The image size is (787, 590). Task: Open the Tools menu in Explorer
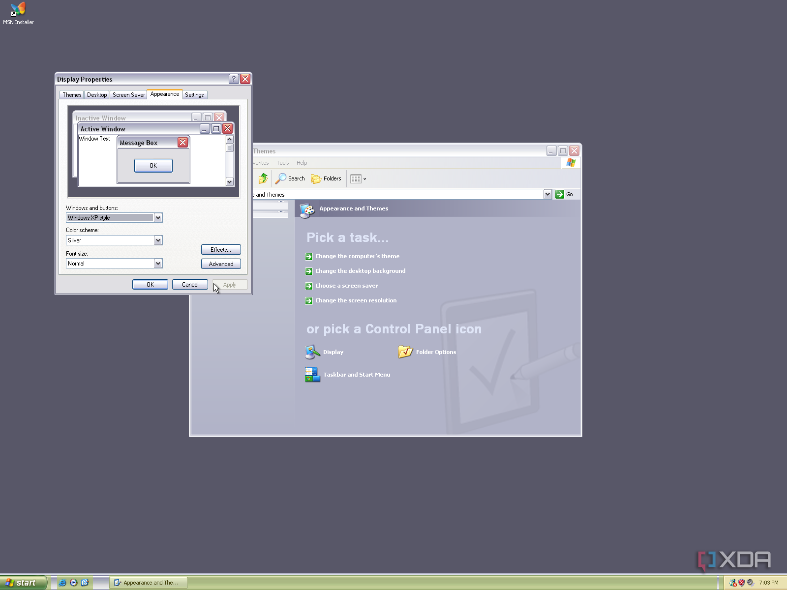pos(283,163)
